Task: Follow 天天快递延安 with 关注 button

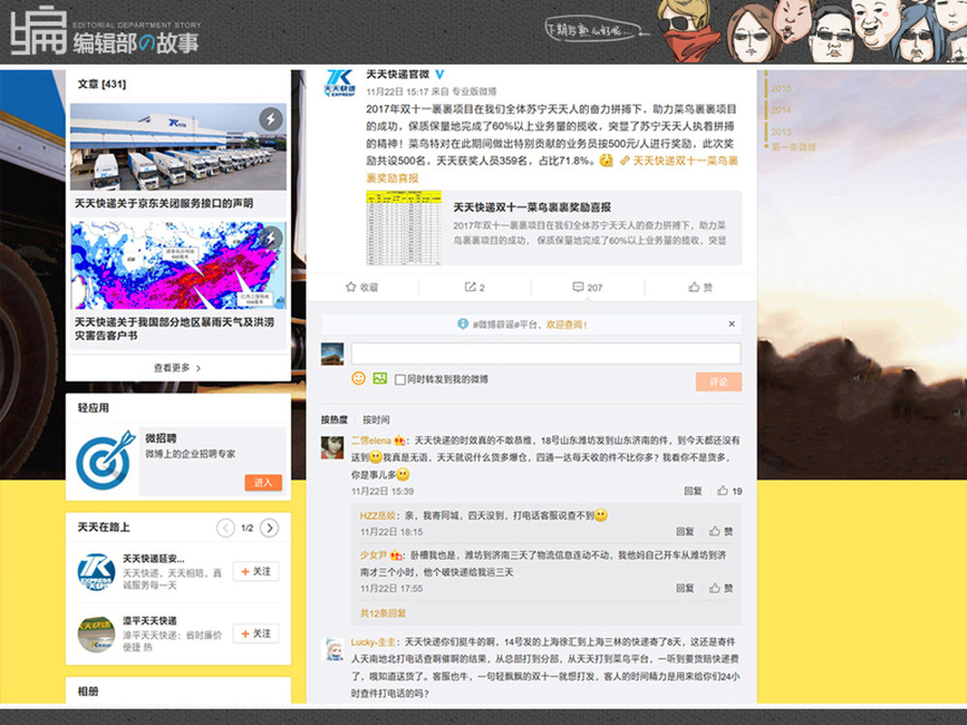Action: click(256, 571)
